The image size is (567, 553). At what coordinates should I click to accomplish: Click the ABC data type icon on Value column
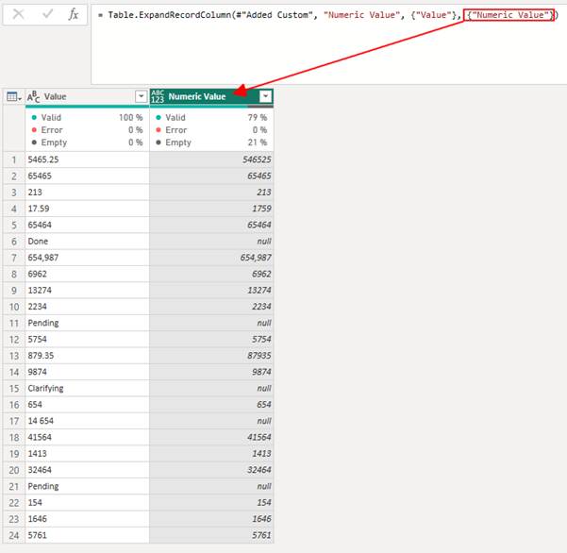[34, 96]
